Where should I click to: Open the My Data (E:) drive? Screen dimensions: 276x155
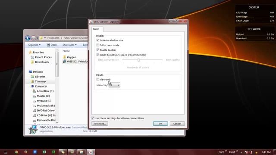[x=42, y=101]
